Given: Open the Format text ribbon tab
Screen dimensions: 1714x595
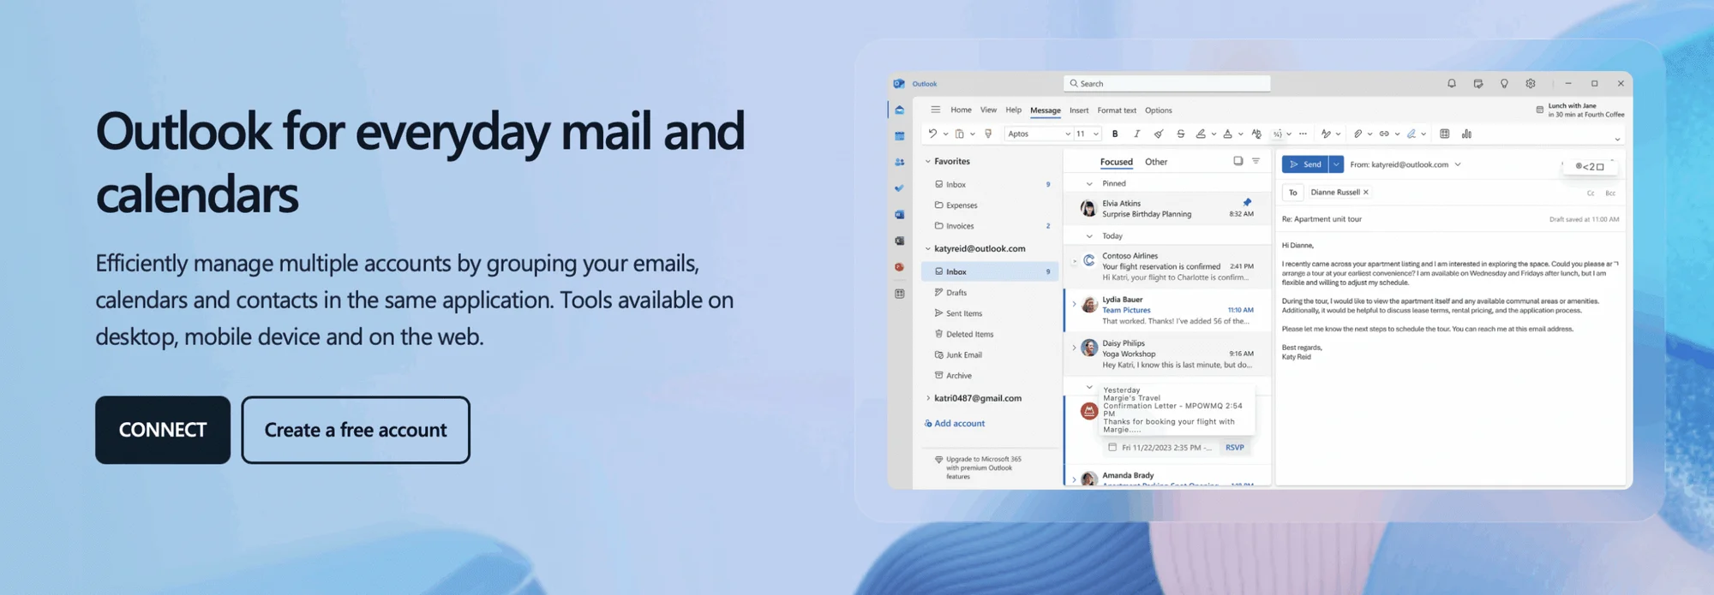Looking at the screenshot, I should pyautogui.click(x=1117, y=110).
